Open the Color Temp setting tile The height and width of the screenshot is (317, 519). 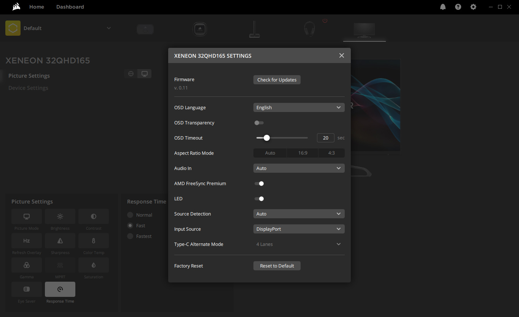[94, 241]
